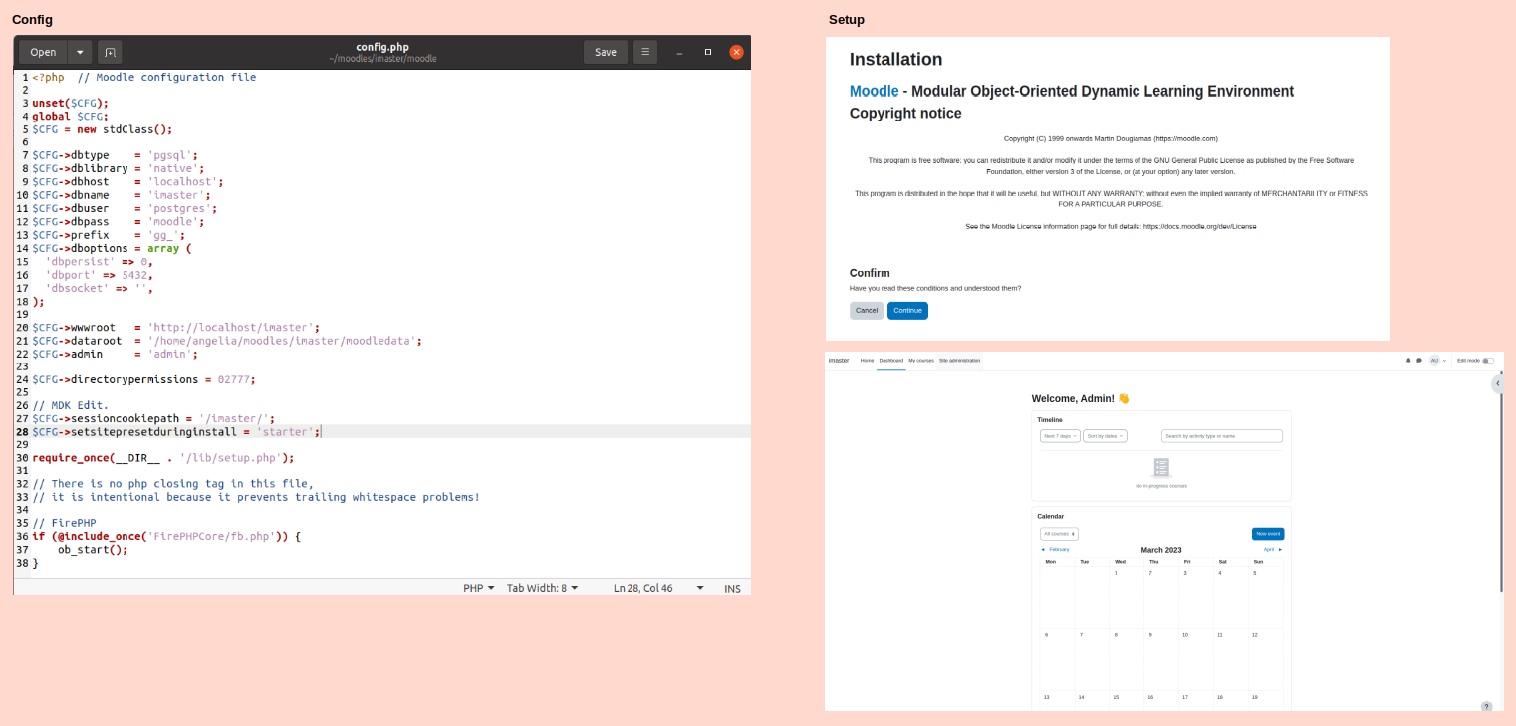Screen dimensions: 1516x726
Task: Click the Open button in gedit
Action: (x=43, y=52)
